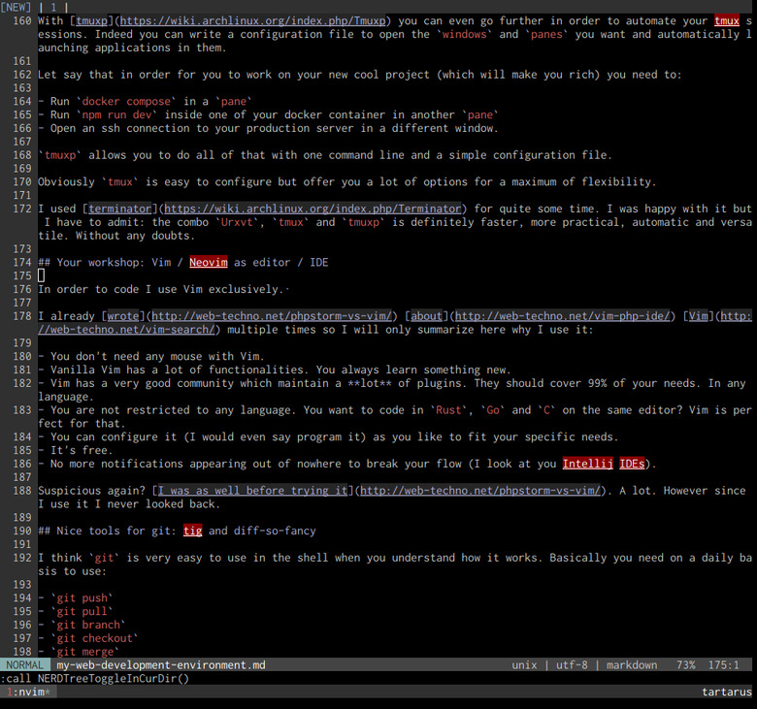Screen dimensions: 757x709
Task: Open the Tmuxp archlinux wiki URL
Action: pyautogui.click(x=252, y=20)
